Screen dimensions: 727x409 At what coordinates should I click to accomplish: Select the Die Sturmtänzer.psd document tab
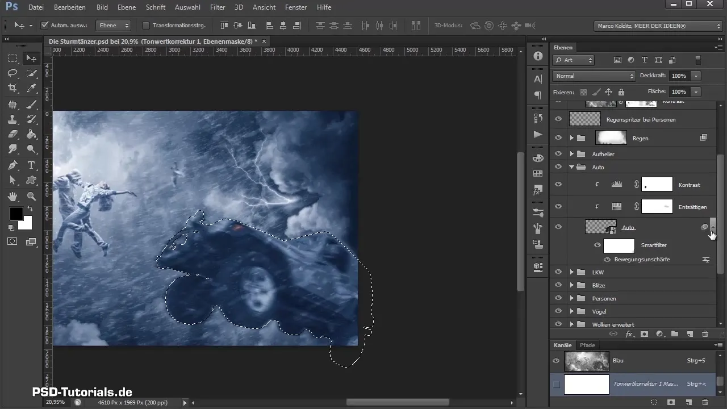[153, 41]
